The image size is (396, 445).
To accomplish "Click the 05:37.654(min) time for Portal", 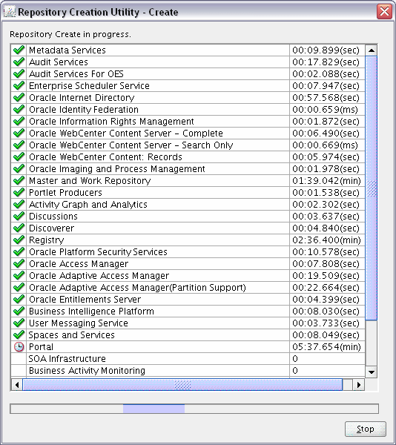I will (x=326, y=347).
